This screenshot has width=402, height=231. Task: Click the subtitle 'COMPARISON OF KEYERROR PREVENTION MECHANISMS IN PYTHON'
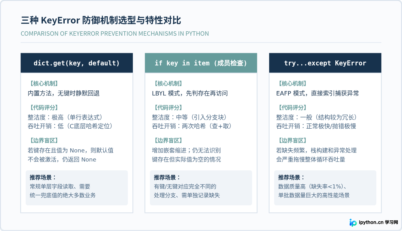[115, 33]
